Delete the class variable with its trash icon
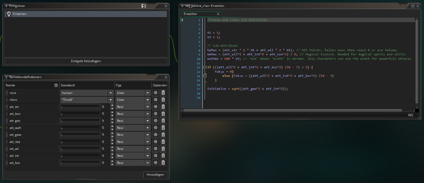Viewport: 424px width, 183px height. [x=163, y=100]
